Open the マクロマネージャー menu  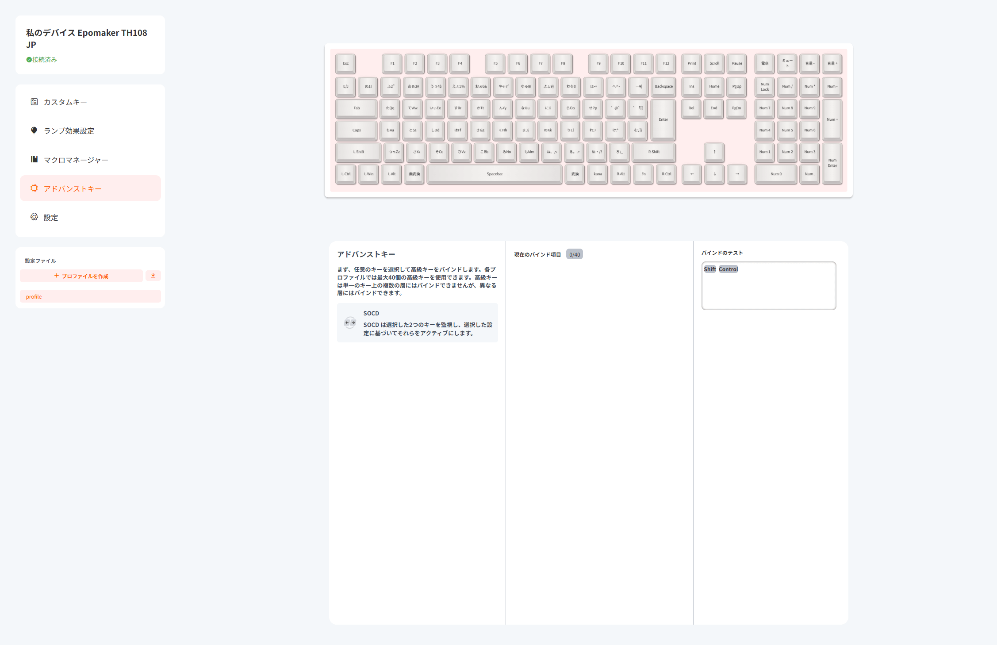click(x=76, y=160)
